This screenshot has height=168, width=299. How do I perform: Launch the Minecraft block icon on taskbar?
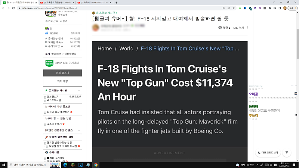pyautogui.click(x=73, y=165)
